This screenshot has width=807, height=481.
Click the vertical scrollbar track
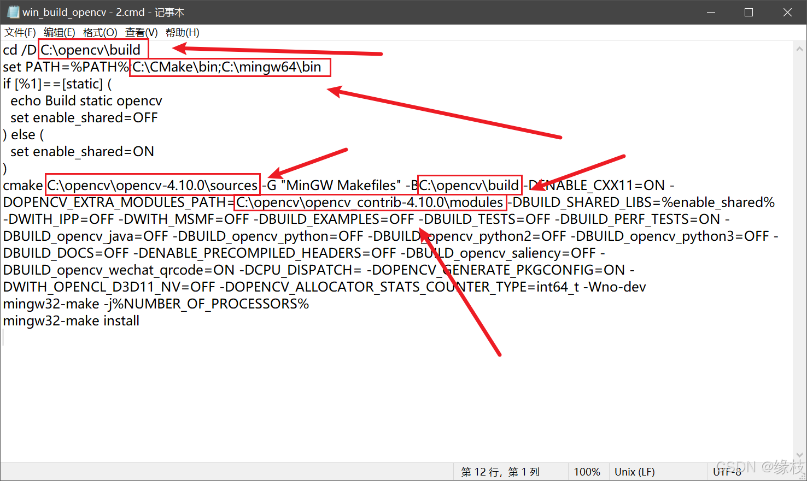click(x=799, y=246)
